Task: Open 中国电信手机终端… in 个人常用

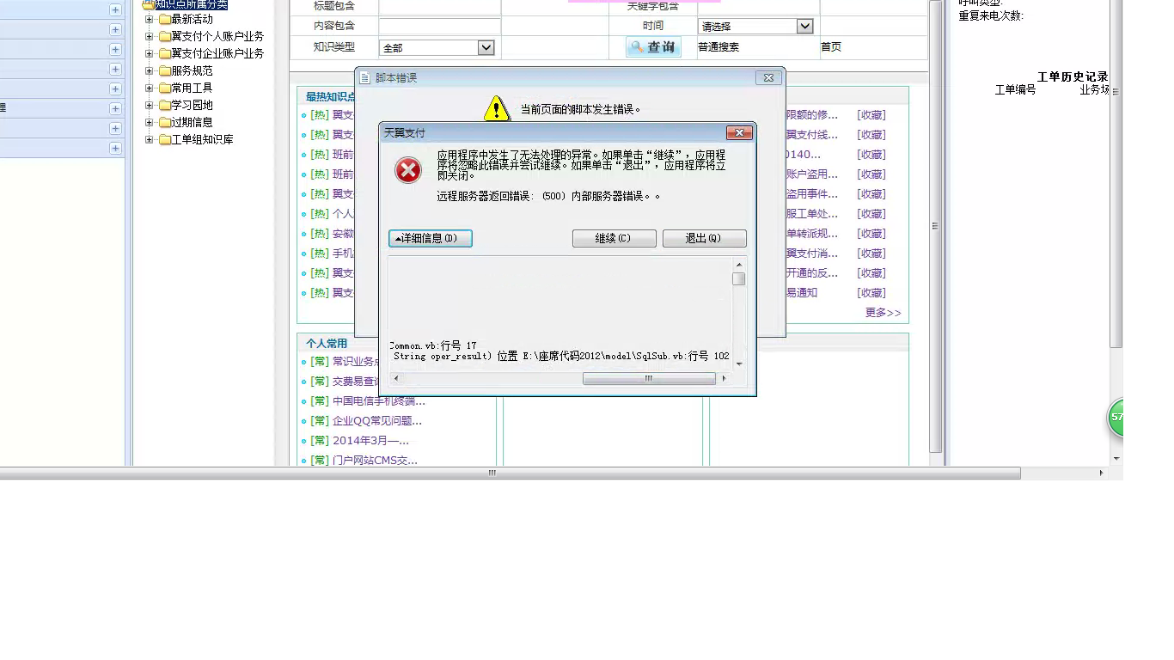Action: point(378,401)
